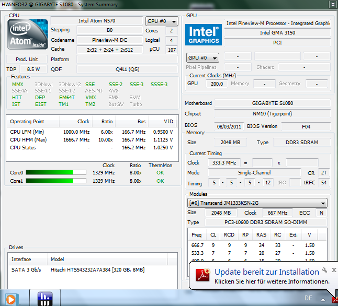The image size is (338, 306).
Task: Open the media player taskbar icon
Action: (x=11, y=299)
